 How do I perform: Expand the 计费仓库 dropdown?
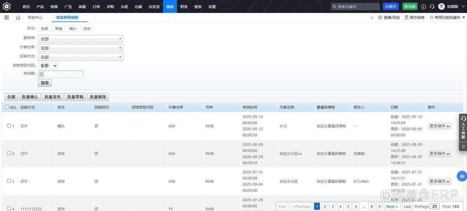click(81, 48)
